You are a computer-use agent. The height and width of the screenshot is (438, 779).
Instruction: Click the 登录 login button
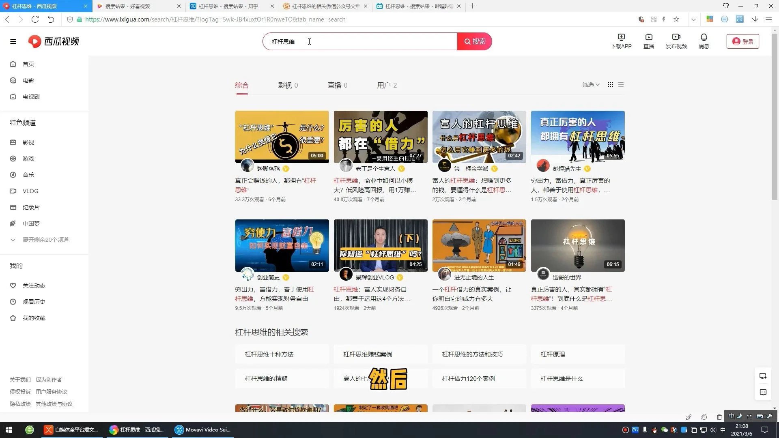coord(743,41)
